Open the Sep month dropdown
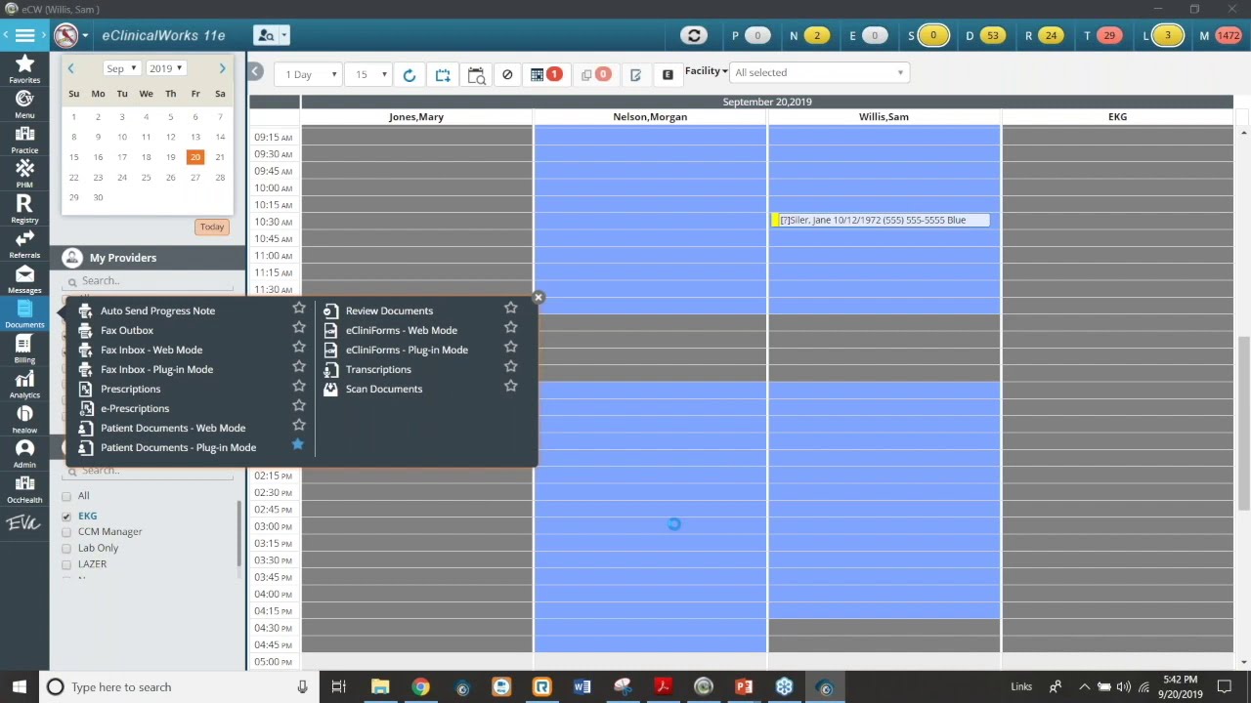Screen dimensions: 1251x703 (121, 68)
